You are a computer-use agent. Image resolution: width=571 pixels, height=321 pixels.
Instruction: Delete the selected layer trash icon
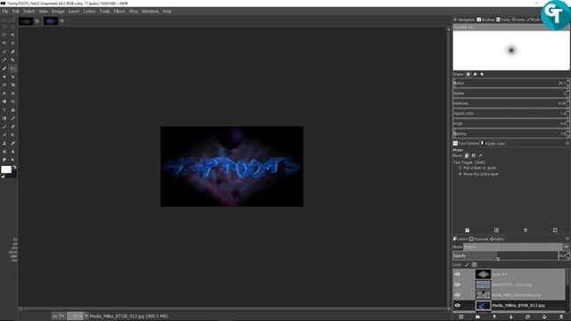(561, 317)
